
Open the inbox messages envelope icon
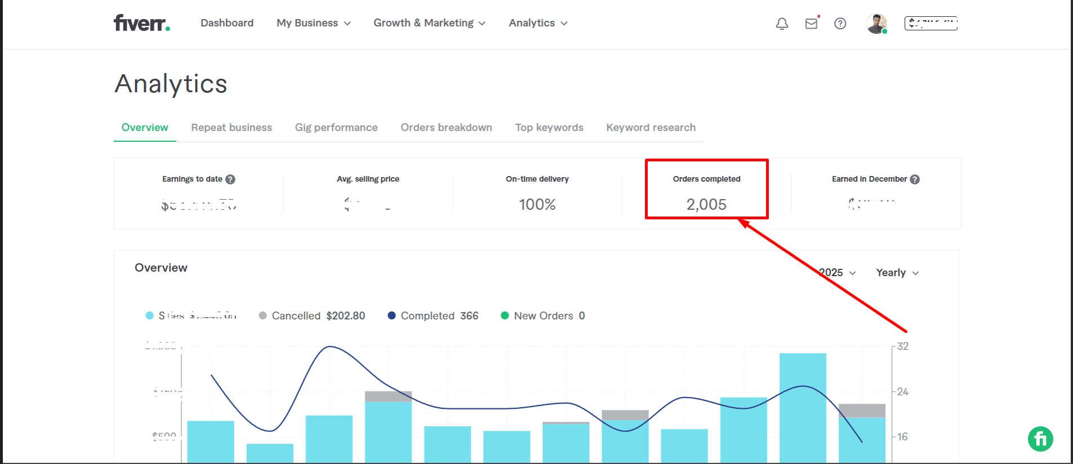coord(811,24)
